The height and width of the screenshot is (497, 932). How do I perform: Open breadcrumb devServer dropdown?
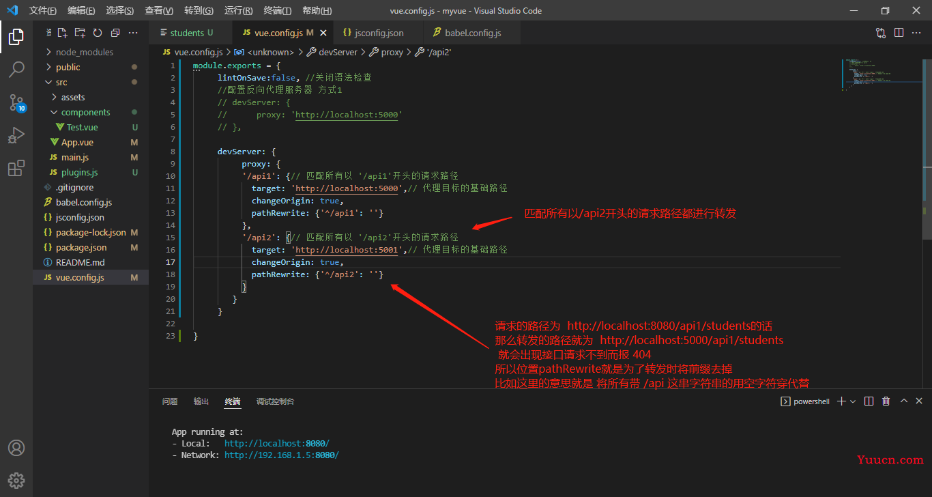[332, 52]
